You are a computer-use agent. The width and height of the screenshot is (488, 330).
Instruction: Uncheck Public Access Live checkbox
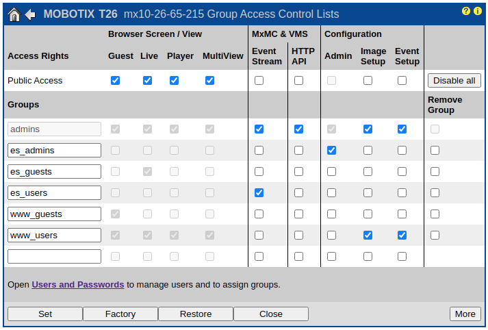pos(148,81)
